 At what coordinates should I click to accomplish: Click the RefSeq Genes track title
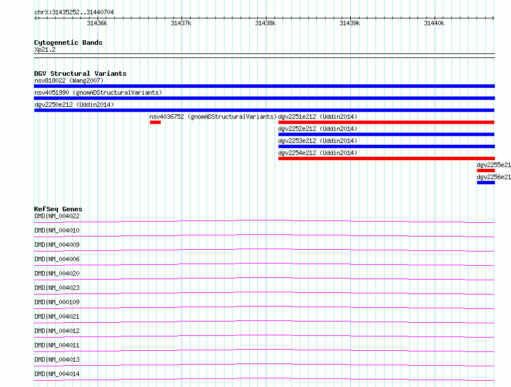[58, 209]
